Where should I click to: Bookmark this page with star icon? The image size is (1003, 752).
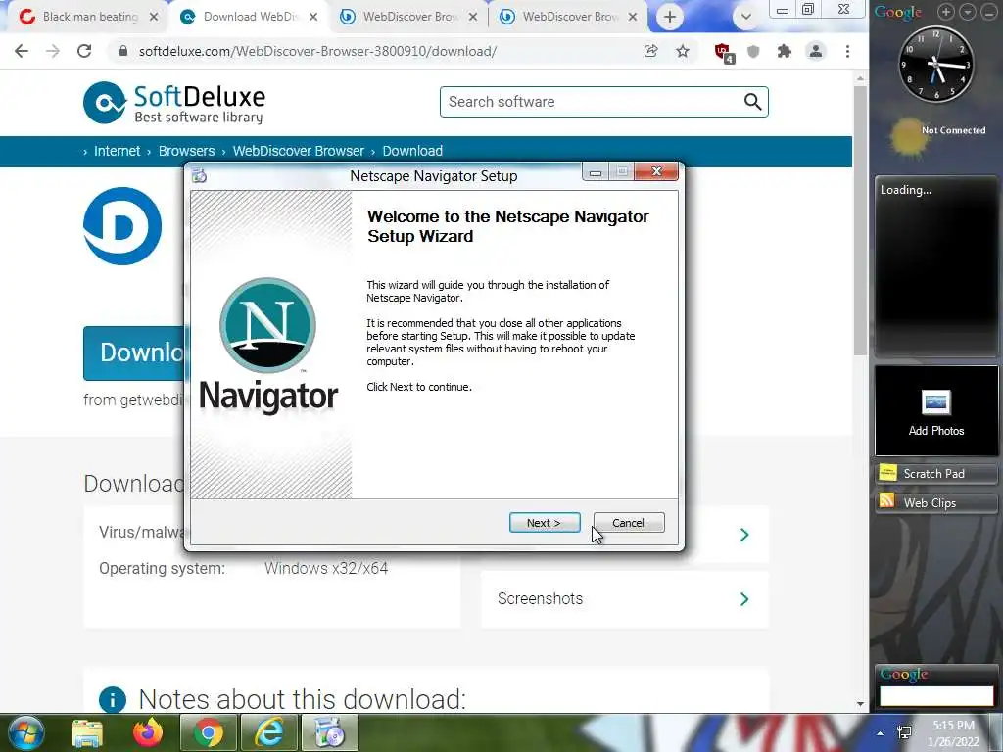683,51
